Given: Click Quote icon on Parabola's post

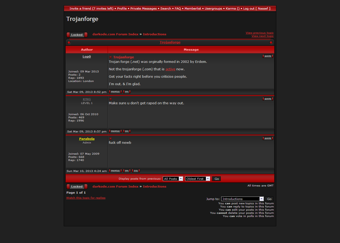Looking at the screenshot, I should point(268,138).
